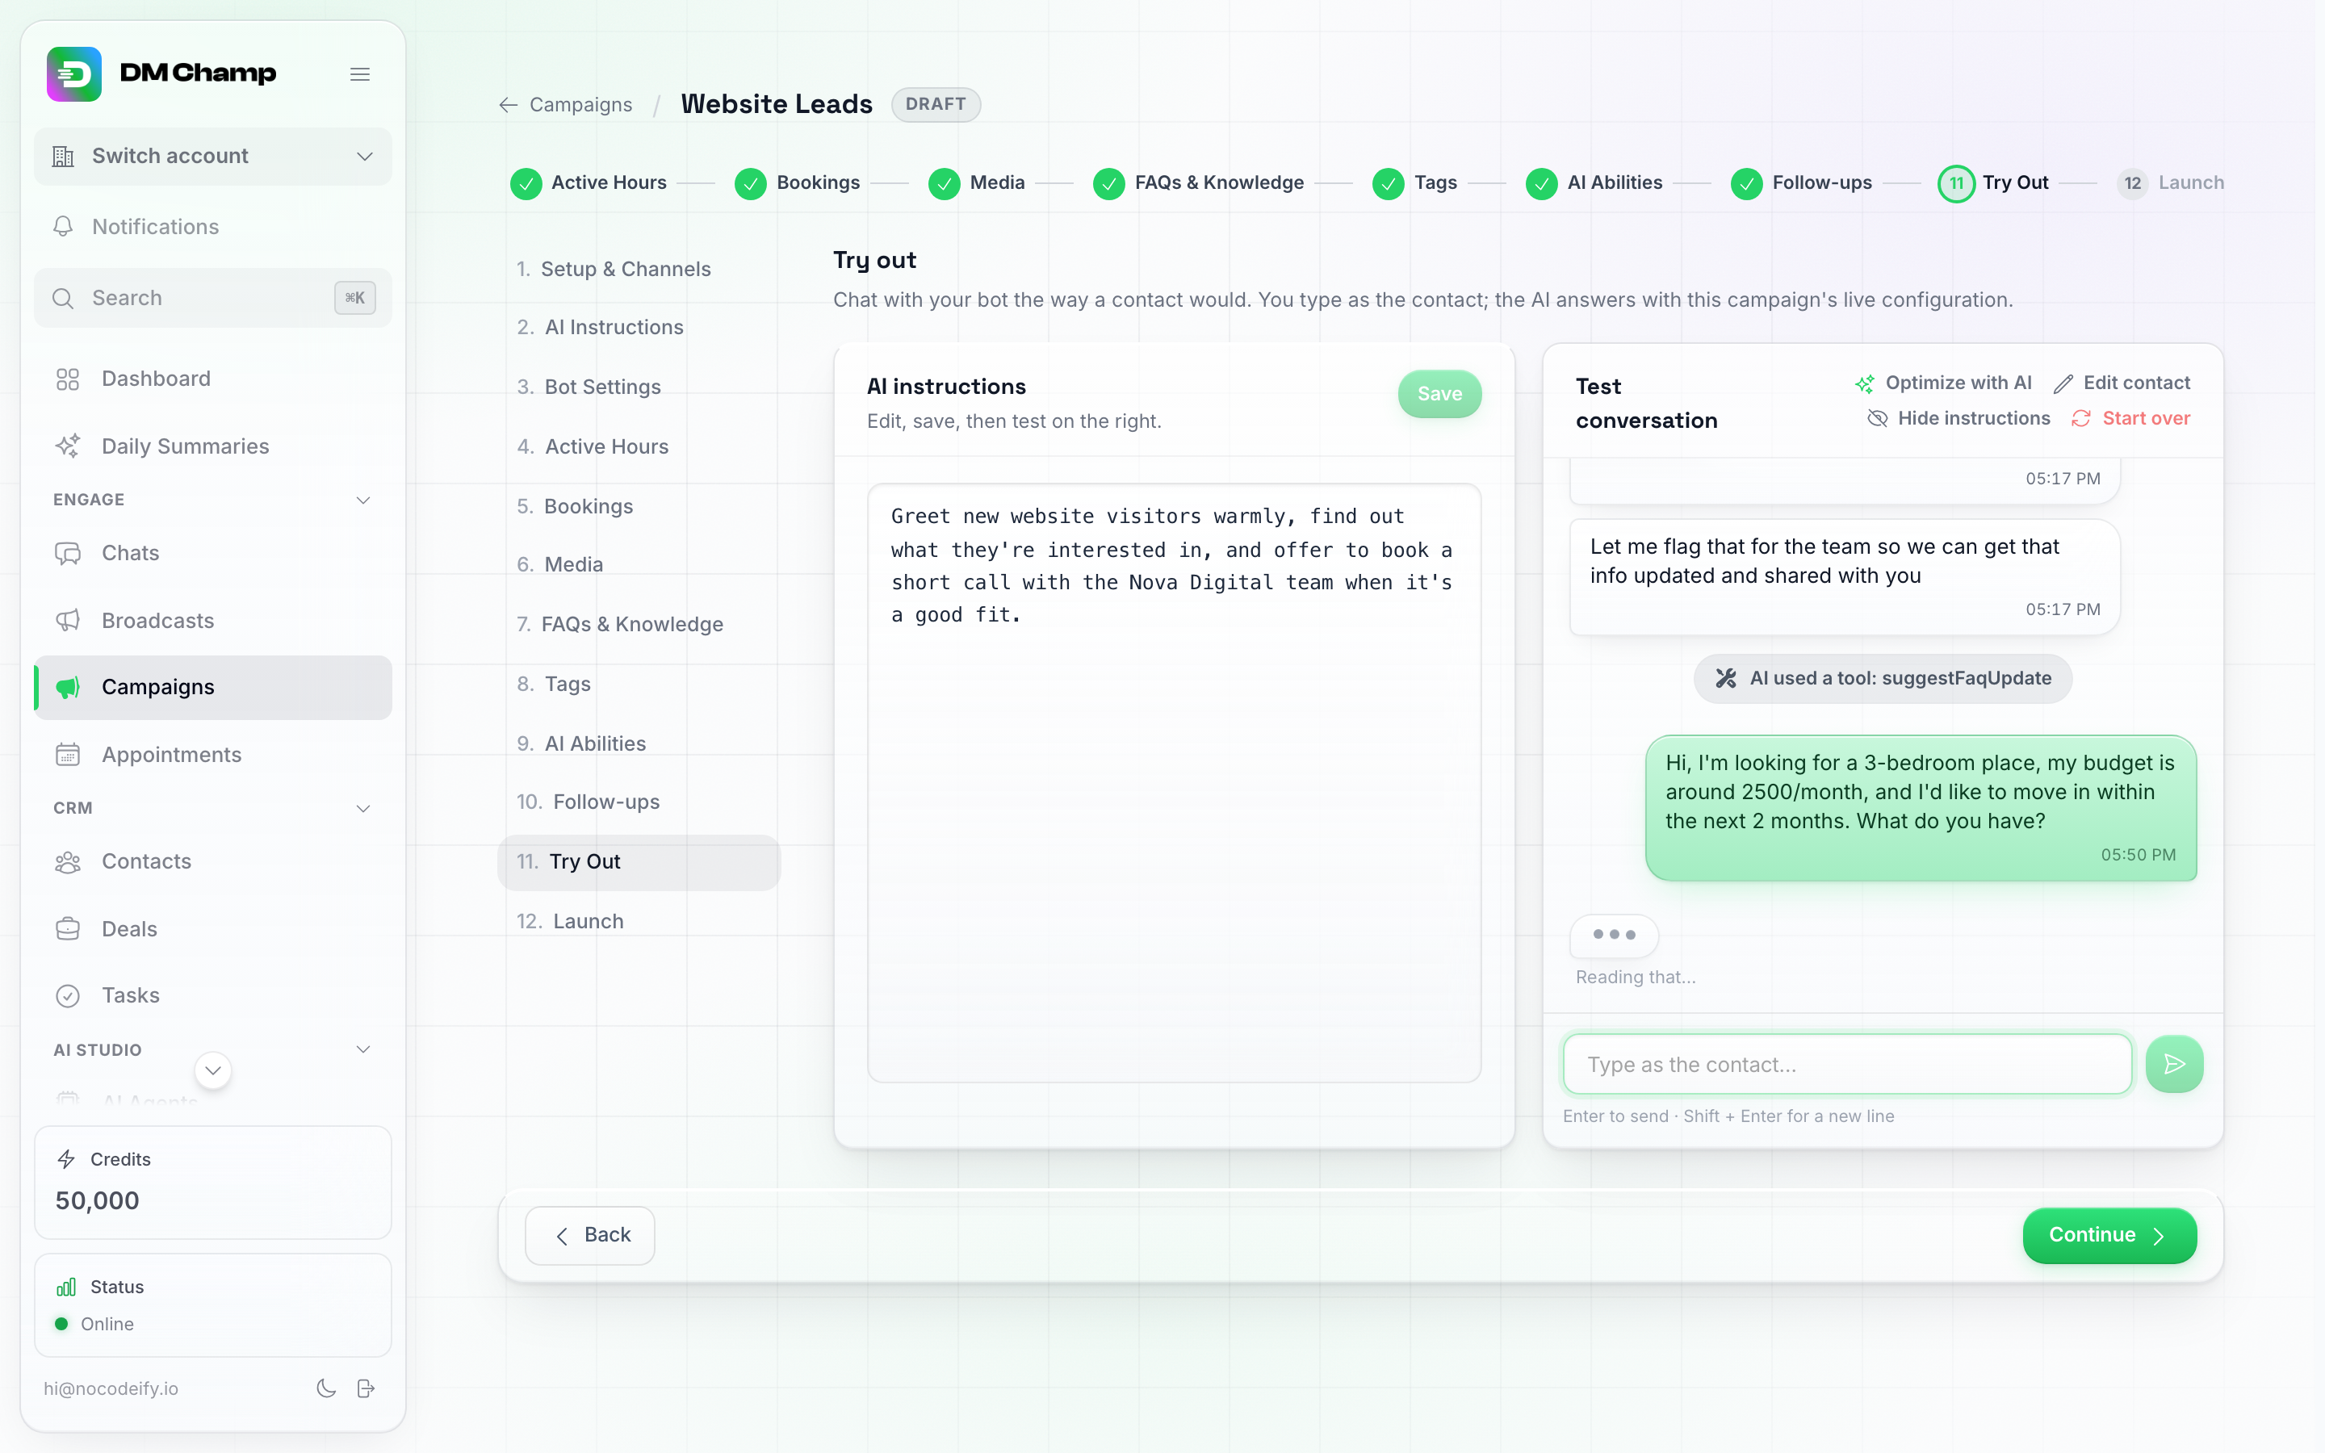Open Appointments calendar icon
2325x1453 pixels.
tap(67, 755)
